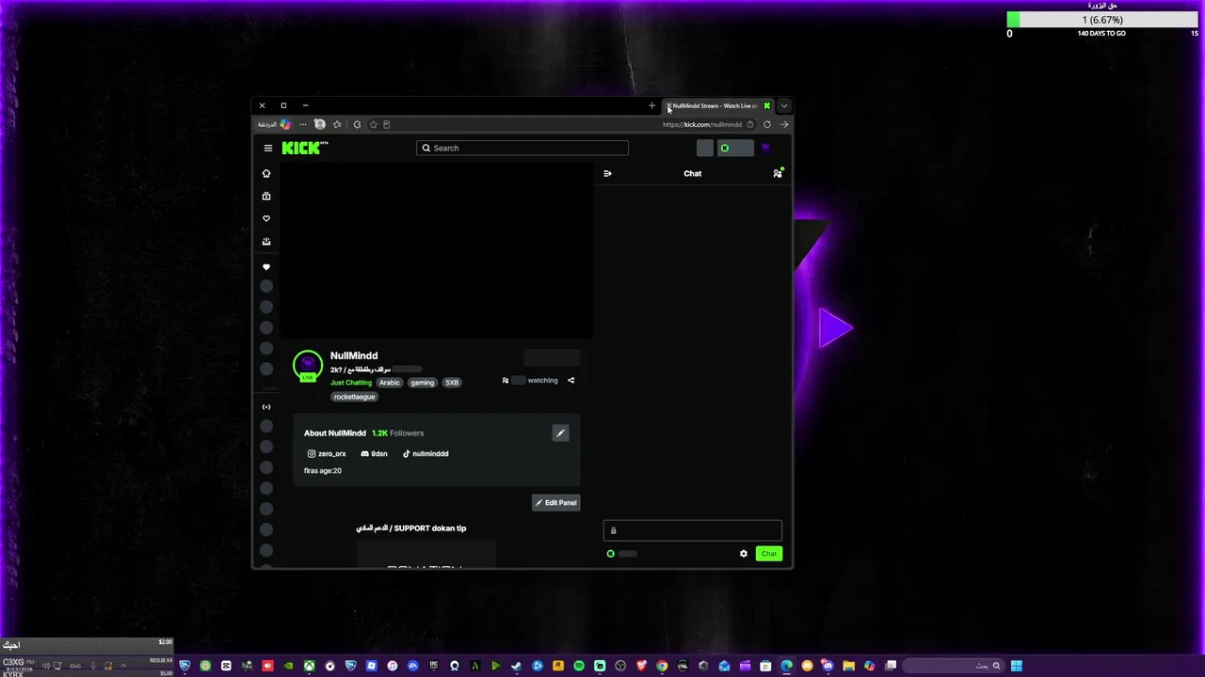Click the Kick Search field
The image size is (1205, 677).
point(522,148)
